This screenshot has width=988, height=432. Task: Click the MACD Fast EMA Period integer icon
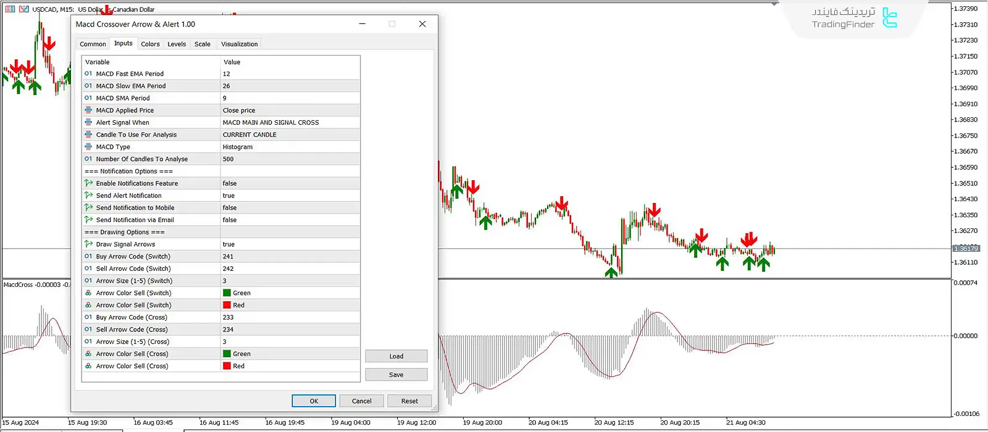[x=88, y=73]
